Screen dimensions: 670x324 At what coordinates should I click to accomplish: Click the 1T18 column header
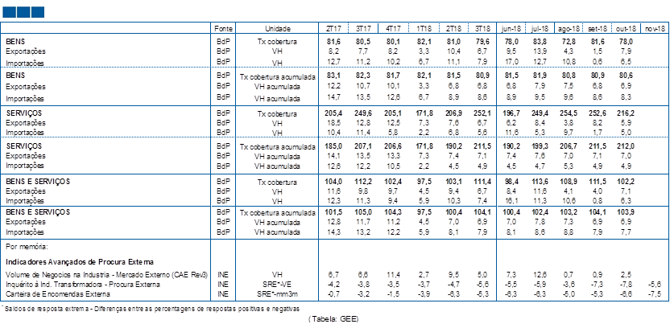(424, 28)
